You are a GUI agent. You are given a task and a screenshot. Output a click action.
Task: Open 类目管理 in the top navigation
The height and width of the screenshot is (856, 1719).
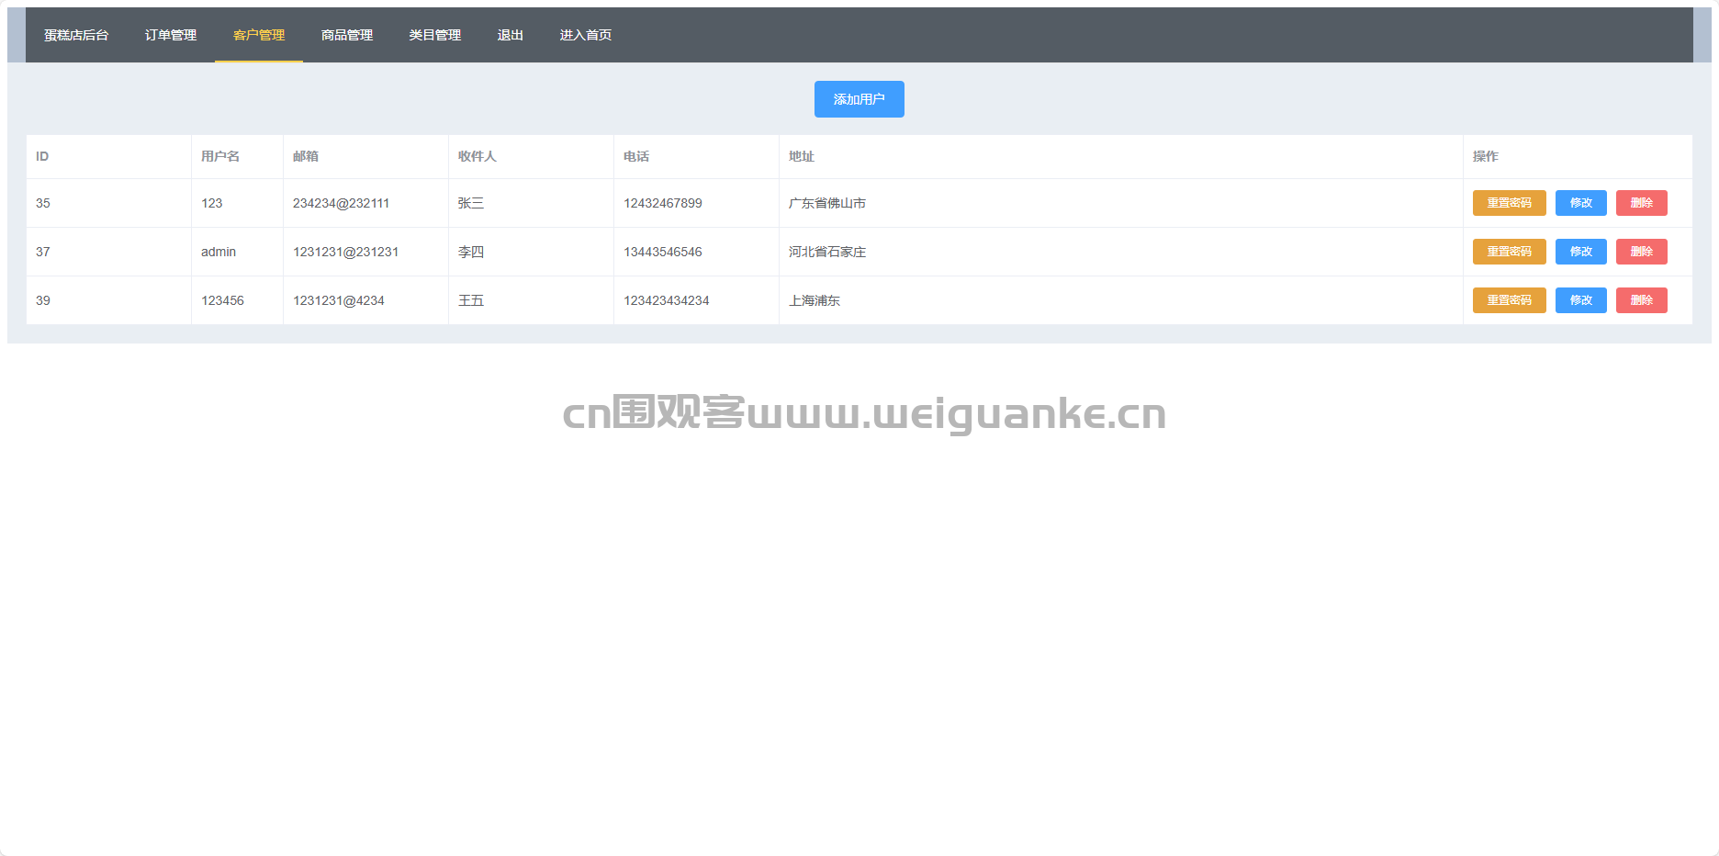(435, 35)
